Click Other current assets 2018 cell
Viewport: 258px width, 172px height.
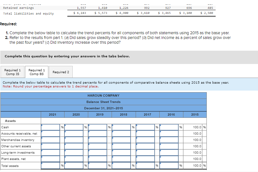[x=121, y=146]
